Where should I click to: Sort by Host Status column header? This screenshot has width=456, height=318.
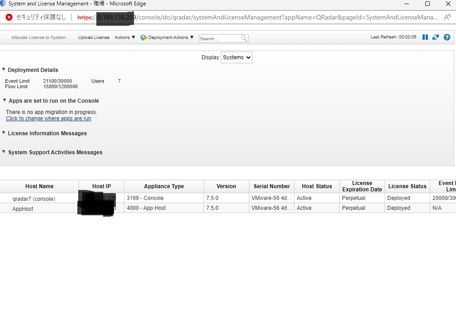pyautogui.click(x=317, y=186)
